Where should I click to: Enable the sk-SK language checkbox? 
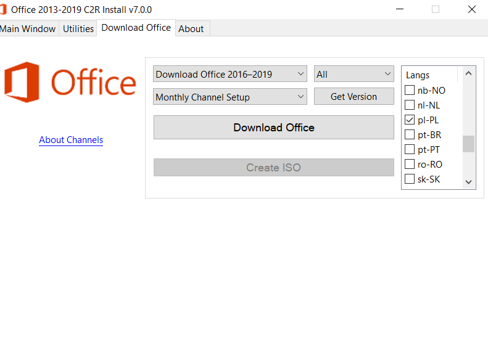(x=410, y=179)
